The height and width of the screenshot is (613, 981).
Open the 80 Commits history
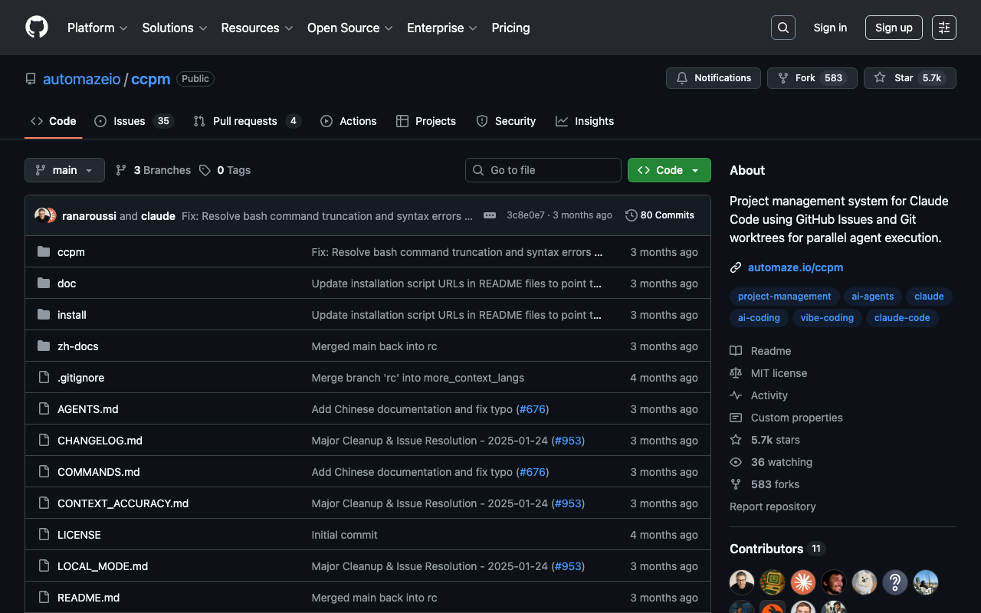click(660, 215)
